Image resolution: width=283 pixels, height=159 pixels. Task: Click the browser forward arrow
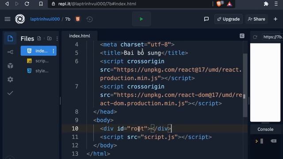17,4
